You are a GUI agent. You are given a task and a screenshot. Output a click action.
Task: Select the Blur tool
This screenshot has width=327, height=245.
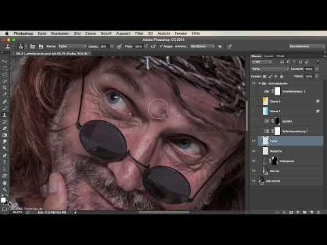pos(4,142)
